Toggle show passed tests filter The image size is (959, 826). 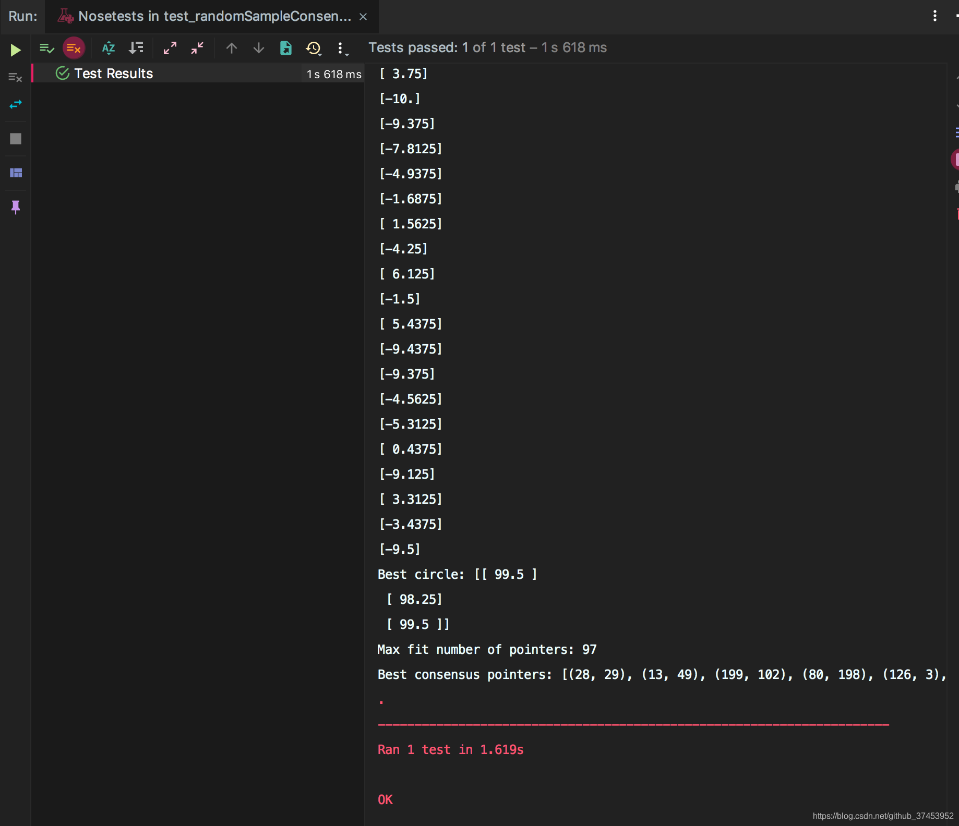point(46,48)
